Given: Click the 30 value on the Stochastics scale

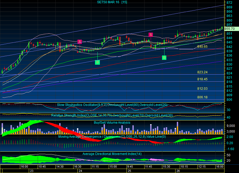Looking at the screenshot, I should (x=228, y=110).
